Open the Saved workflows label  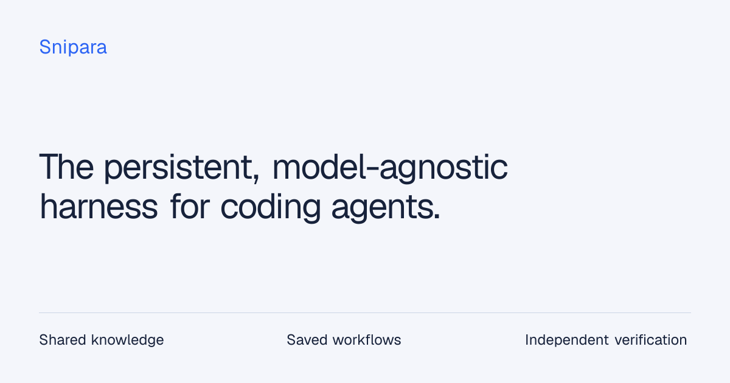344,340
